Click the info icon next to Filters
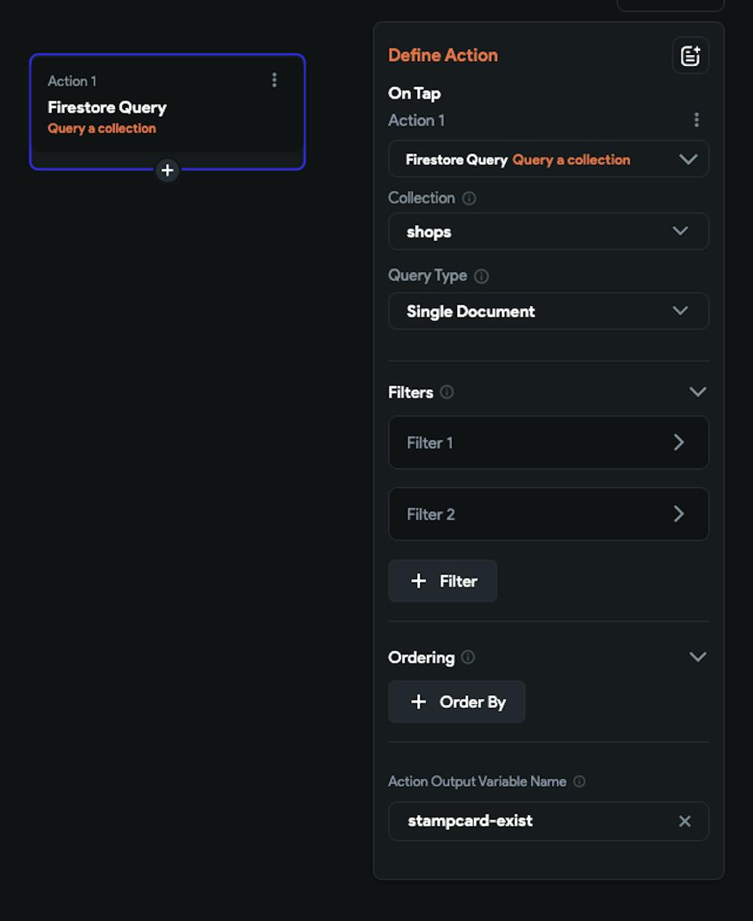 (x=447, y=392)
